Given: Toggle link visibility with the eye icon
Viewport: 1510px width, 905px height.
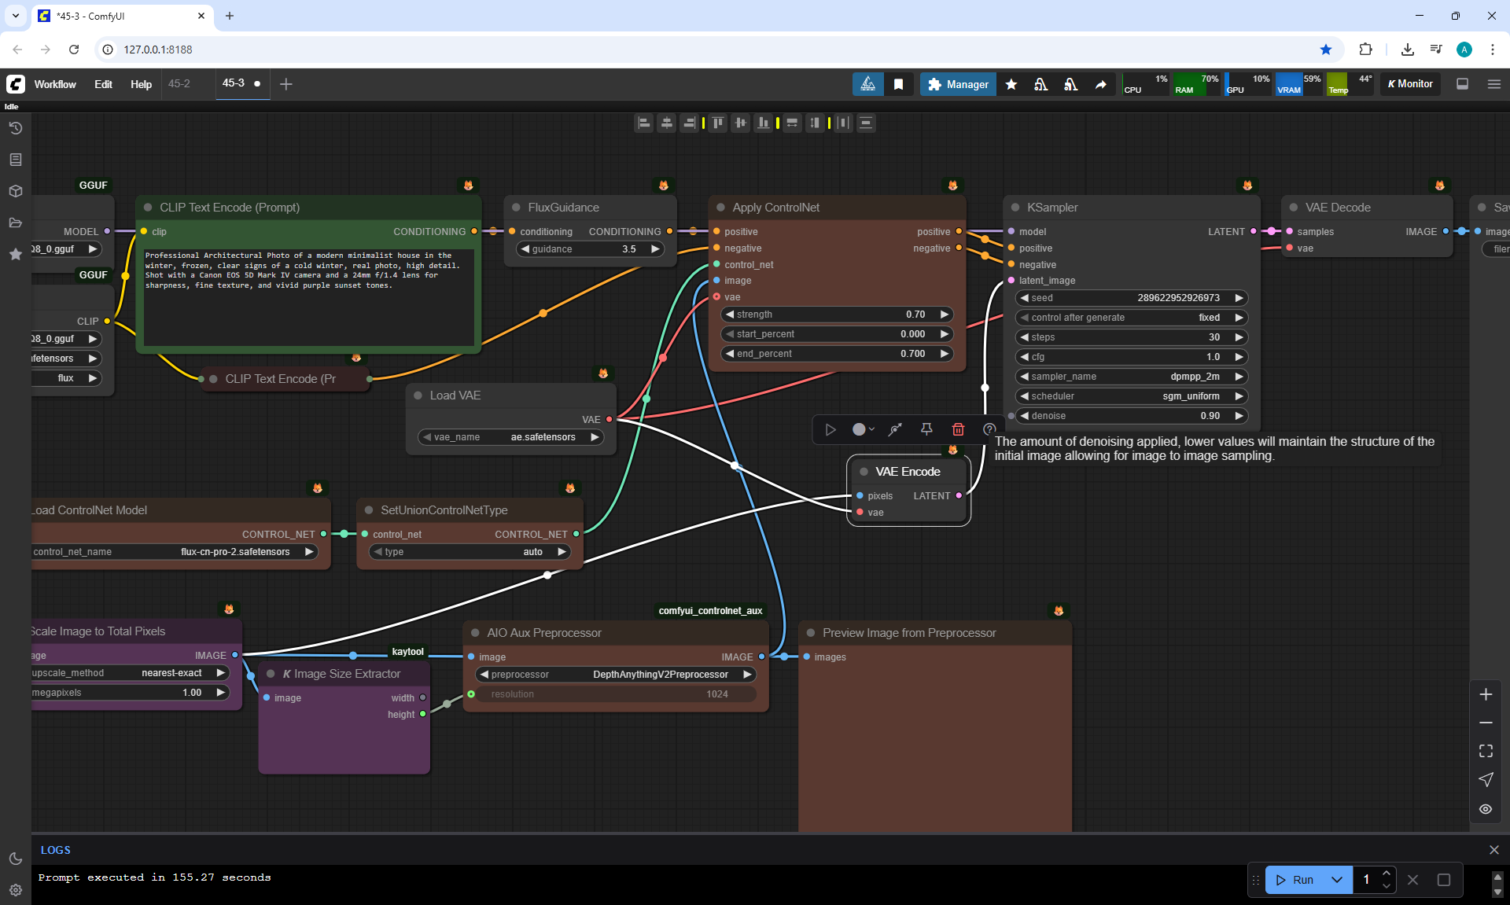Looking at the screenshot, I should pyautogui.click(x=1486, y=808).
